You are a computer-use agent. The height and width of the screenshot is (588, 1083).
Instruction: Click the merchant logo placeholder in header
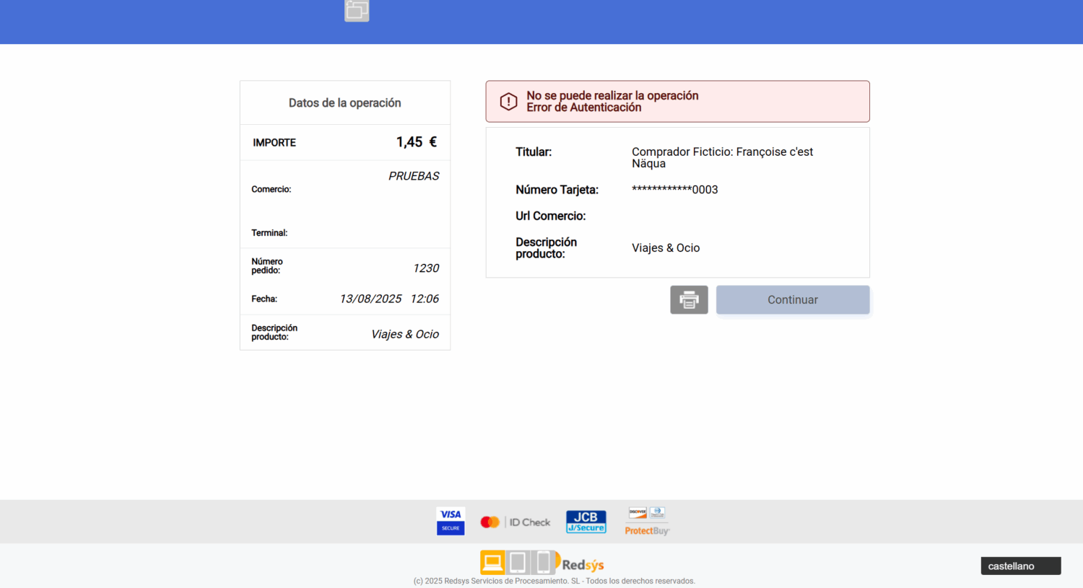point(357,10)
